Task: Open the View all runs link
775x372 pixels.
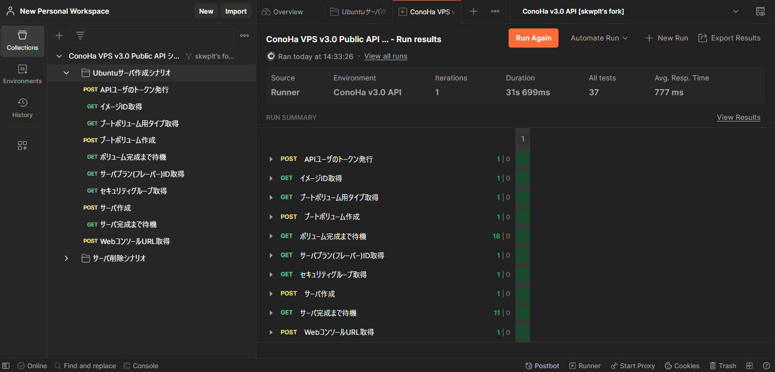Action: pos(386,56)
